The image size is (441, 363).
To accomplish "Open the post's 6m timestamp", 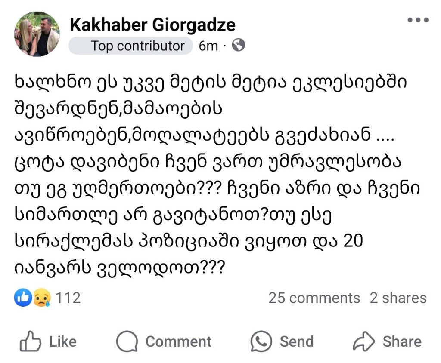I will point(208,46).
